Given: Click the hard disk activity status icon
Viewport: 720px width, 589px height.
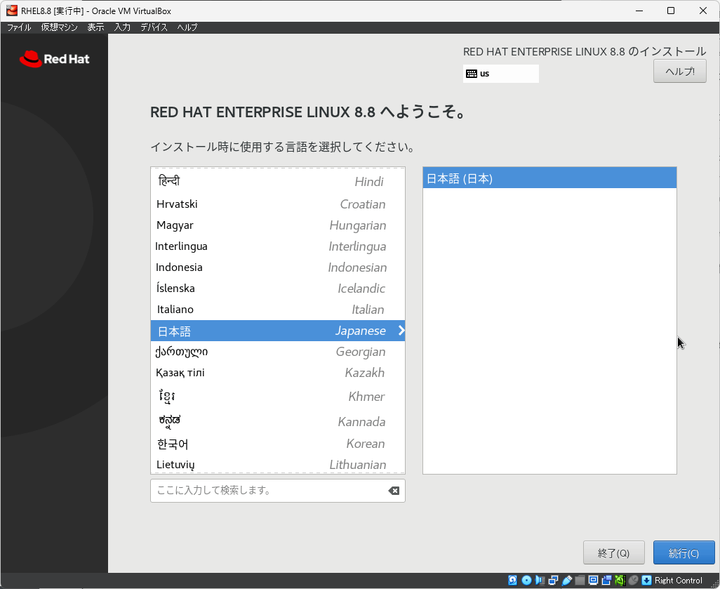Looking at the screenshot, I should pos(512,581).
